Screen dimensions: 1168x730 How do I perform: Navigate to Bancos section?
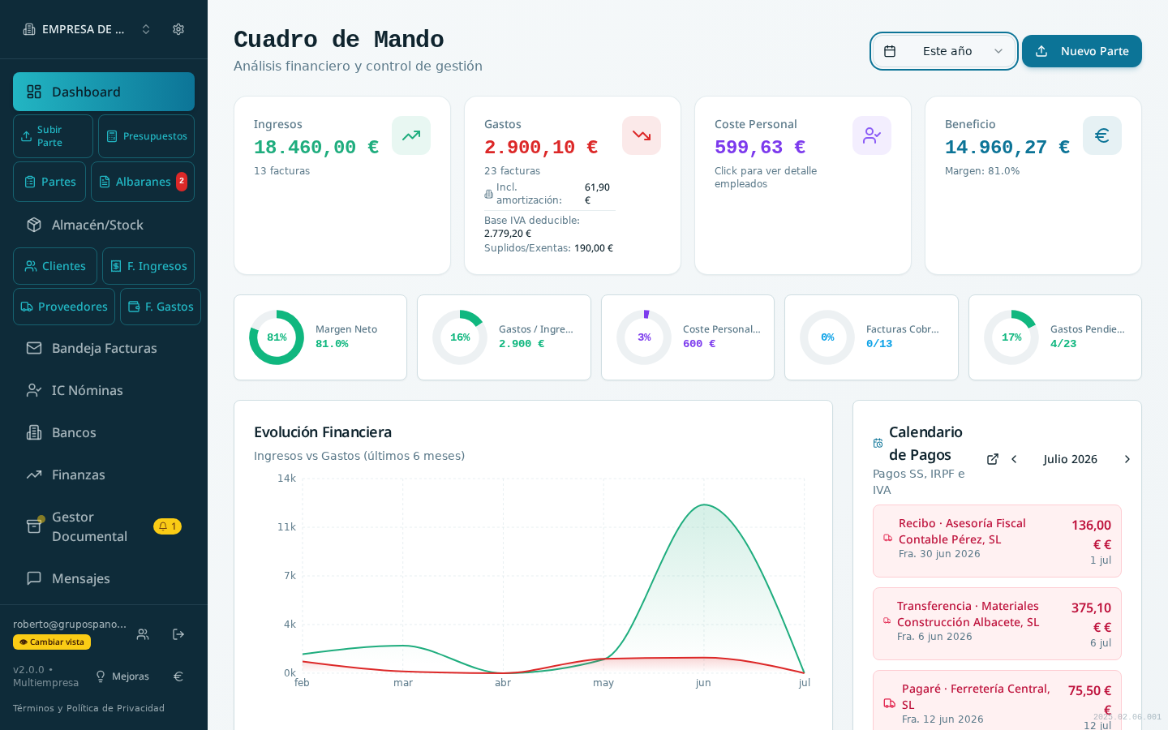pyautogui.click(x=104, y=432)
